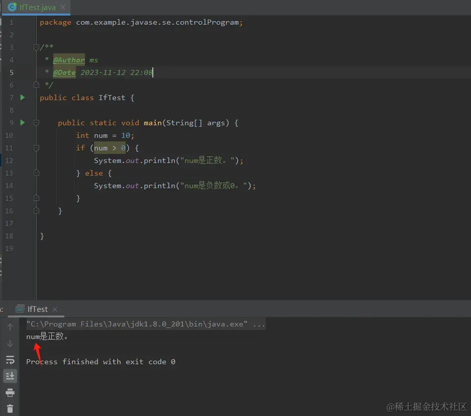Click line number 19 in the gutter

point(9,248)
